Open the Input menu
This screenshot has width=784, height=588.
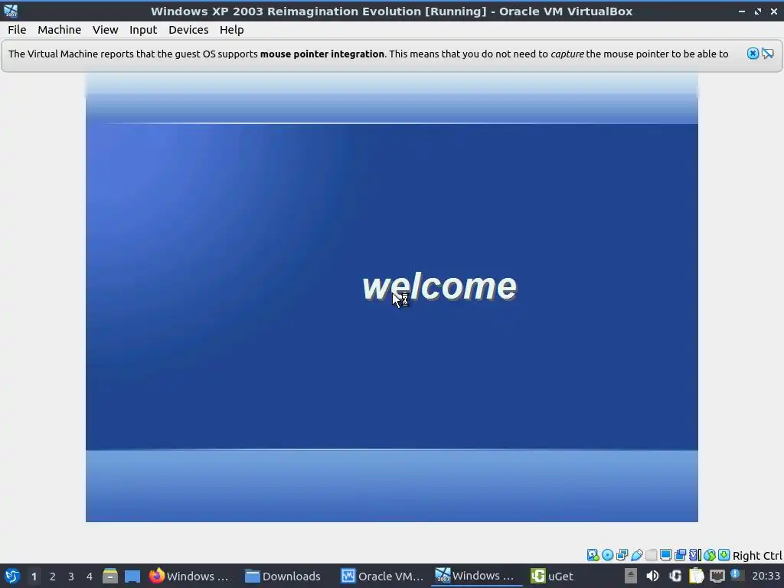(143, 30)
